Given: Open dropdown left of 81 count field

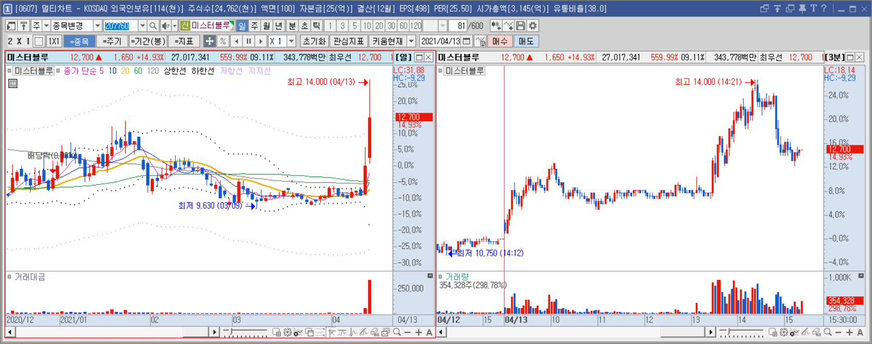Looking at the screenshot, I should pyautogui.click(x=443, y=26).
